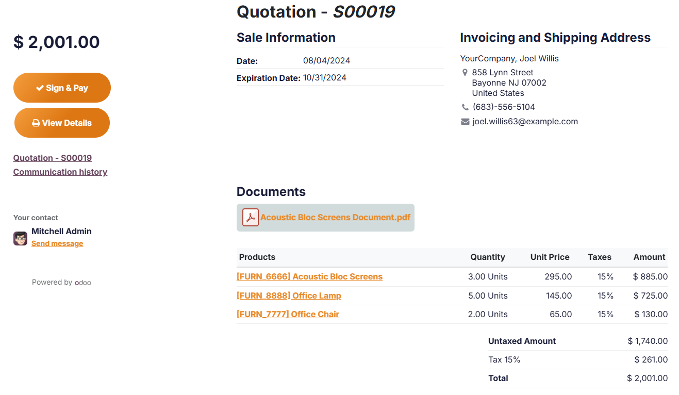Click the Quotation S00019 page heading

pyautogui.click(x=316, y=11)
